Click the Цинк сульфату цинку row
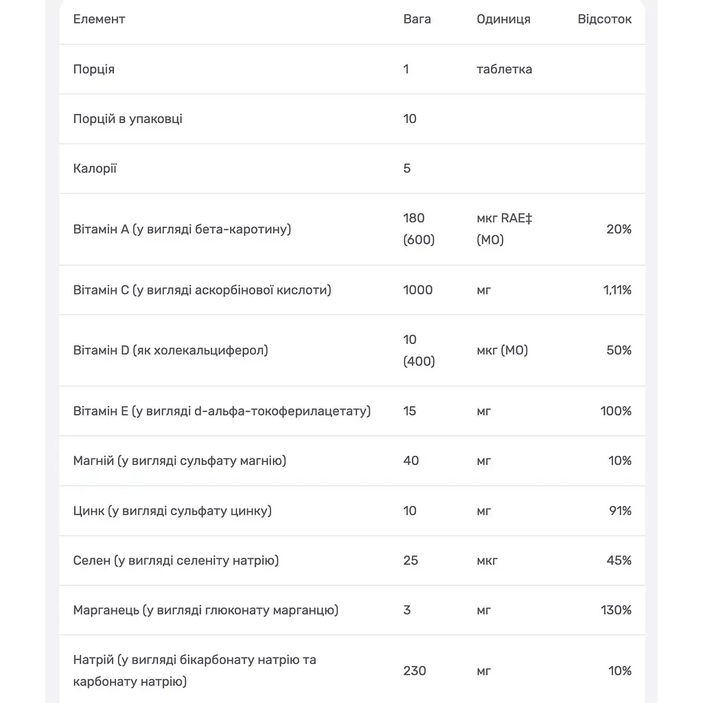This screenshot has width=703, height=703. click(352, 511)
